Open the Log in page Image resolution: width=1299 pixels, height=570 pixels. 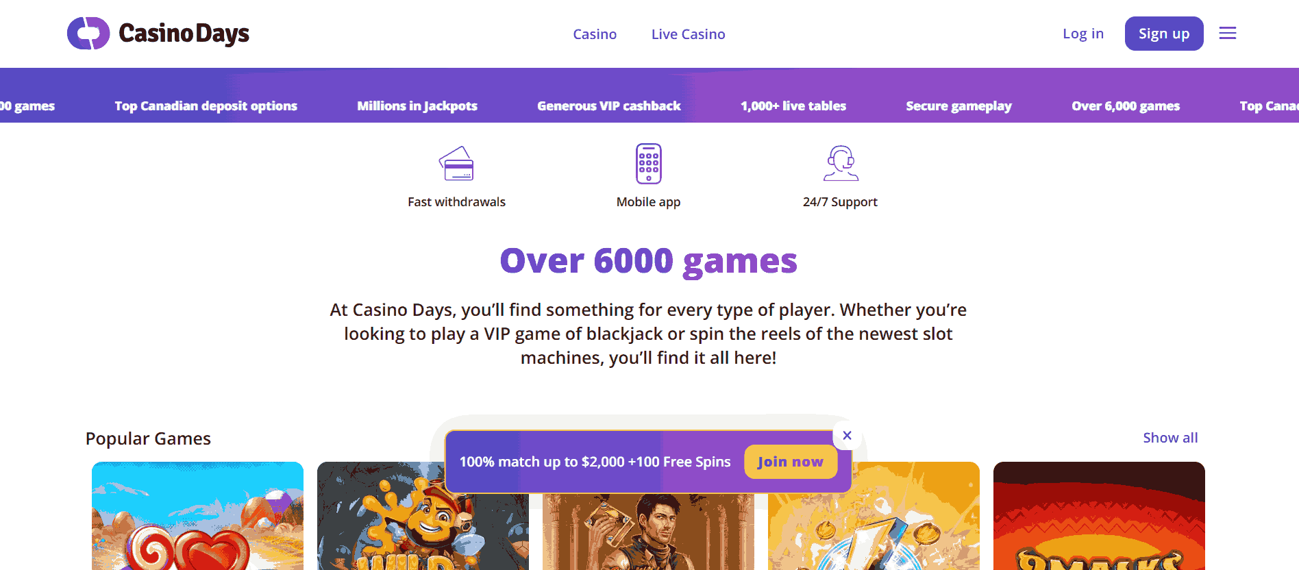[x=1082, y=33]
